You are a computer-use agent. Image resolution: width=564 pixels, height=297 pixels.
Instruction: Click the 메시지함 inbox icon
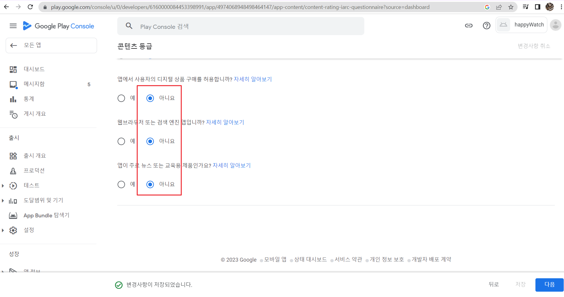(13, 84)
